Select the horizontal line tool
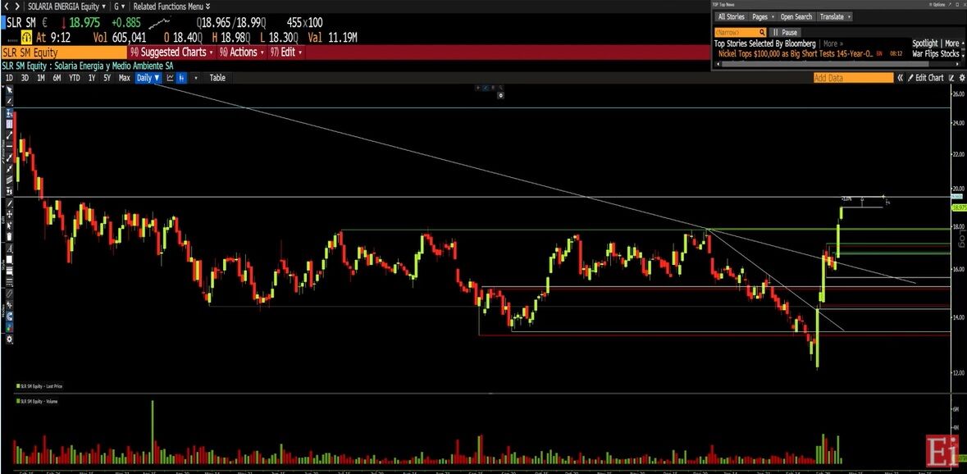Screen dimensions: 967x474 pos(9,146)
